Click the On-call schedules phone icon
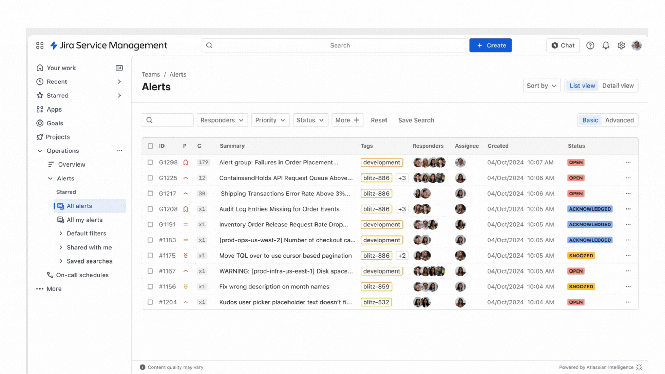665x374 pixels. click(x=50, y=275)
